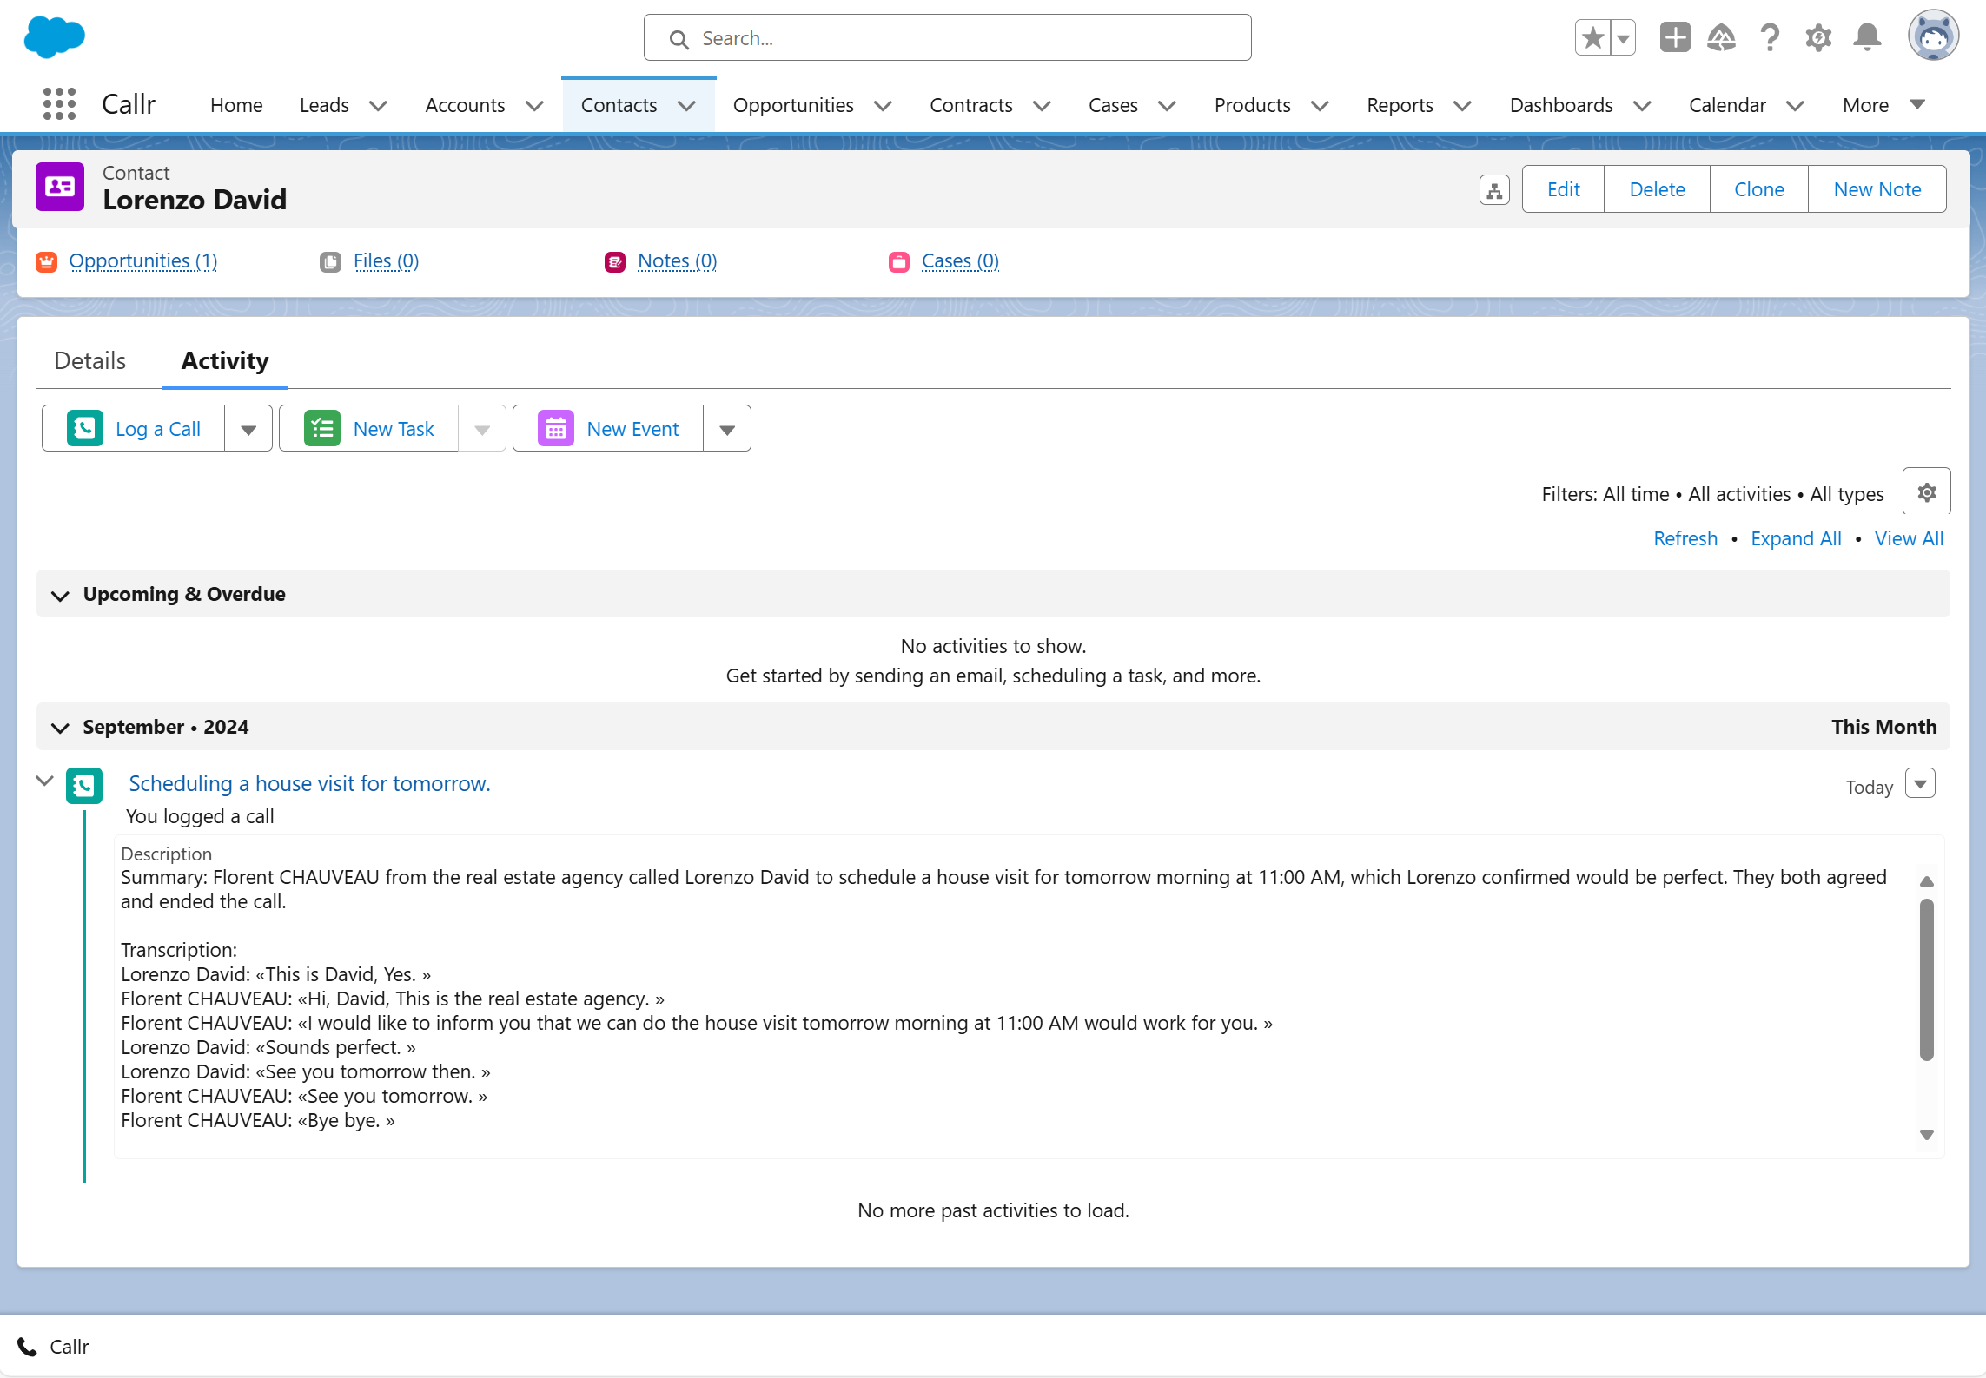Open the App Launcher grid icon
Screen dimensions: 1986x1378
pyautogui.click(x=59, y=105)
